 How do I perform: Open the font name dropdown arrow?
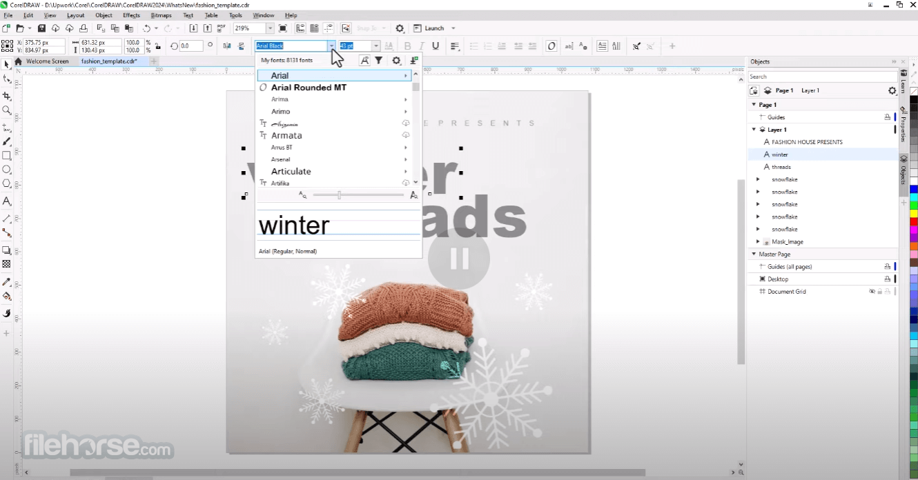332,46
